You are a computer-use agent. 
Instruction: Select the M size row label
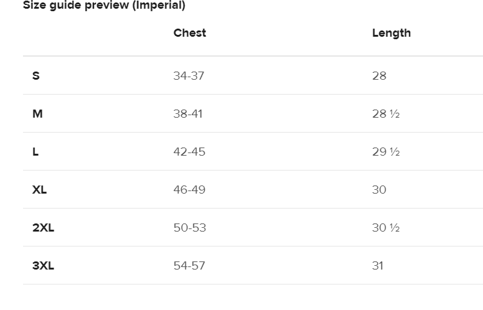[x=37, y=114]
